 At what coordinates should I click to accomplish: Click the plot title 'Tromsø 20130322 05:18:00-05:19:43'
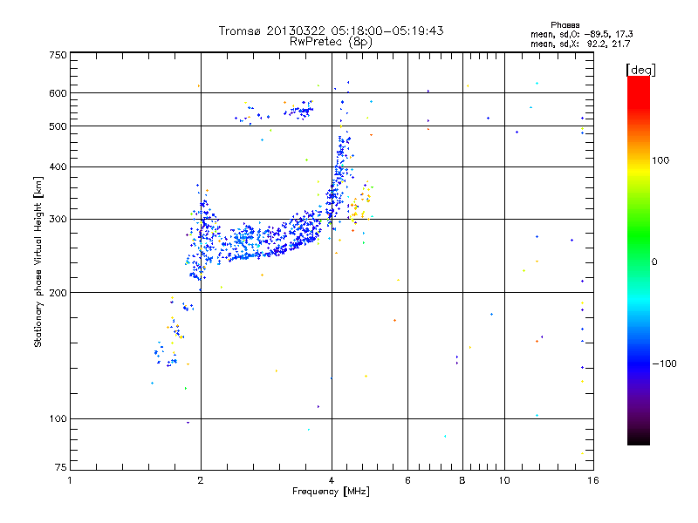pos(331,31)
